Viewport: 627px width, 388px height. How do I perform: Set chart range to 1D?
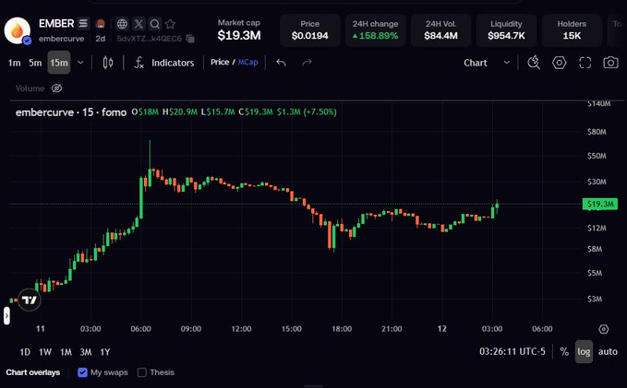[x=25, y=352]
